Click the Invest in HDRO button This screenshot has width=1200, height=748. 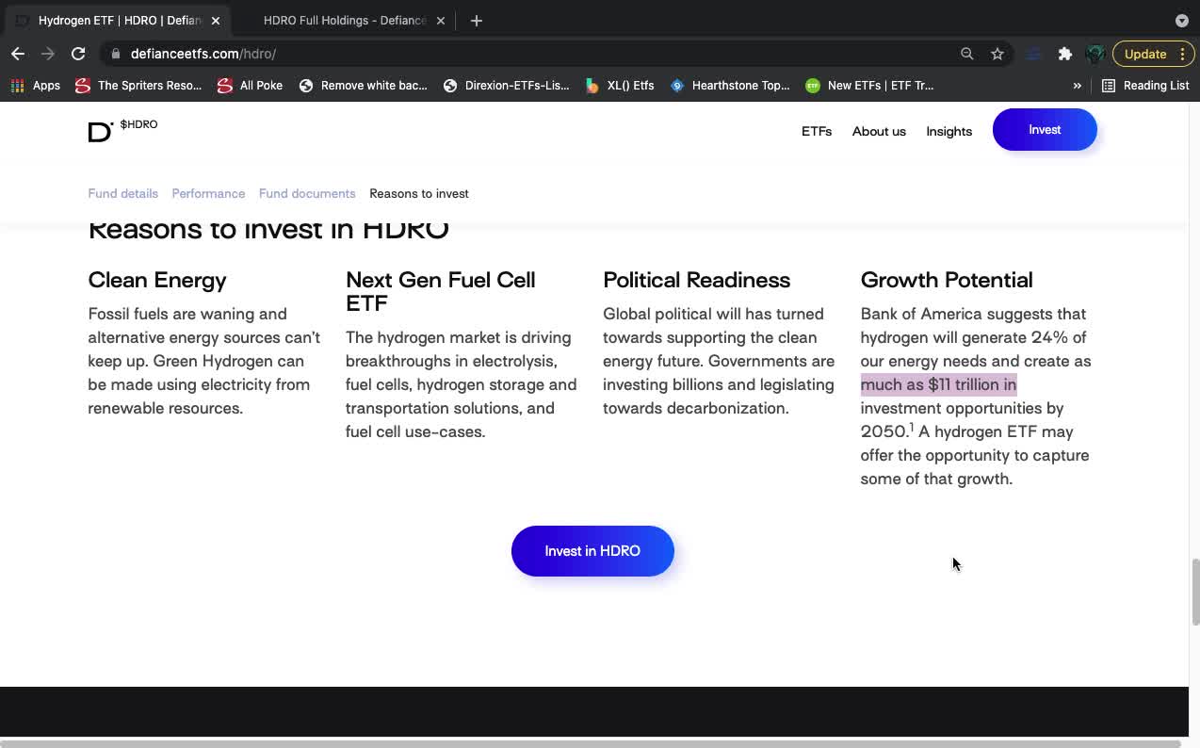[592, 551]
